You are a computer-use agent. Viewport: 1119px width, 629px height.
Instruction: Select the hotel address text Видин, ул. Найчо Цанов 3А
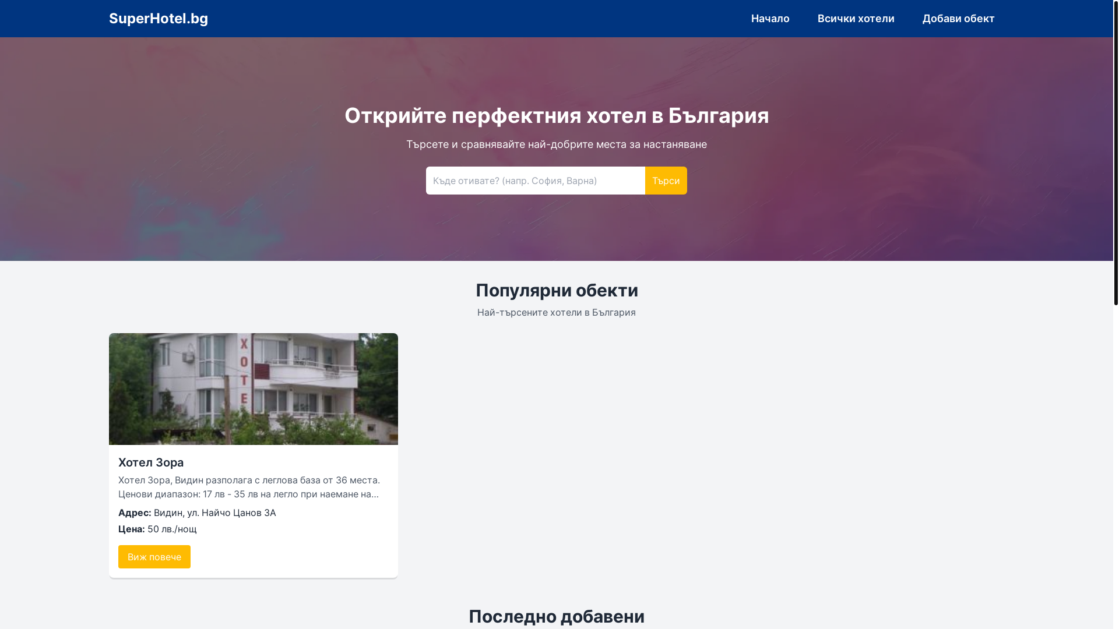click(x=214, y=513)
